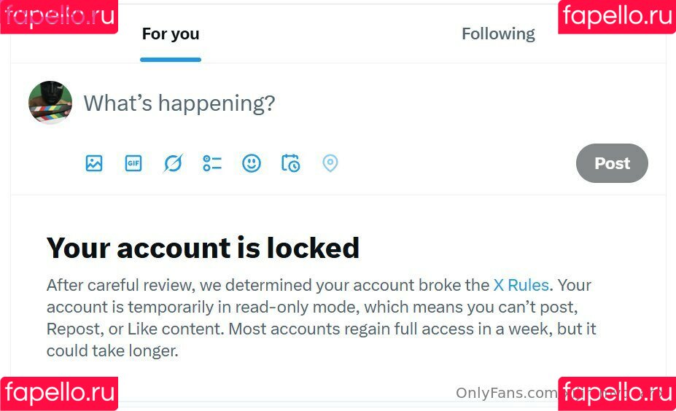Open the emoji picker smiley icon
Viewport: 676px width, 411px height.
pos(252,163)
